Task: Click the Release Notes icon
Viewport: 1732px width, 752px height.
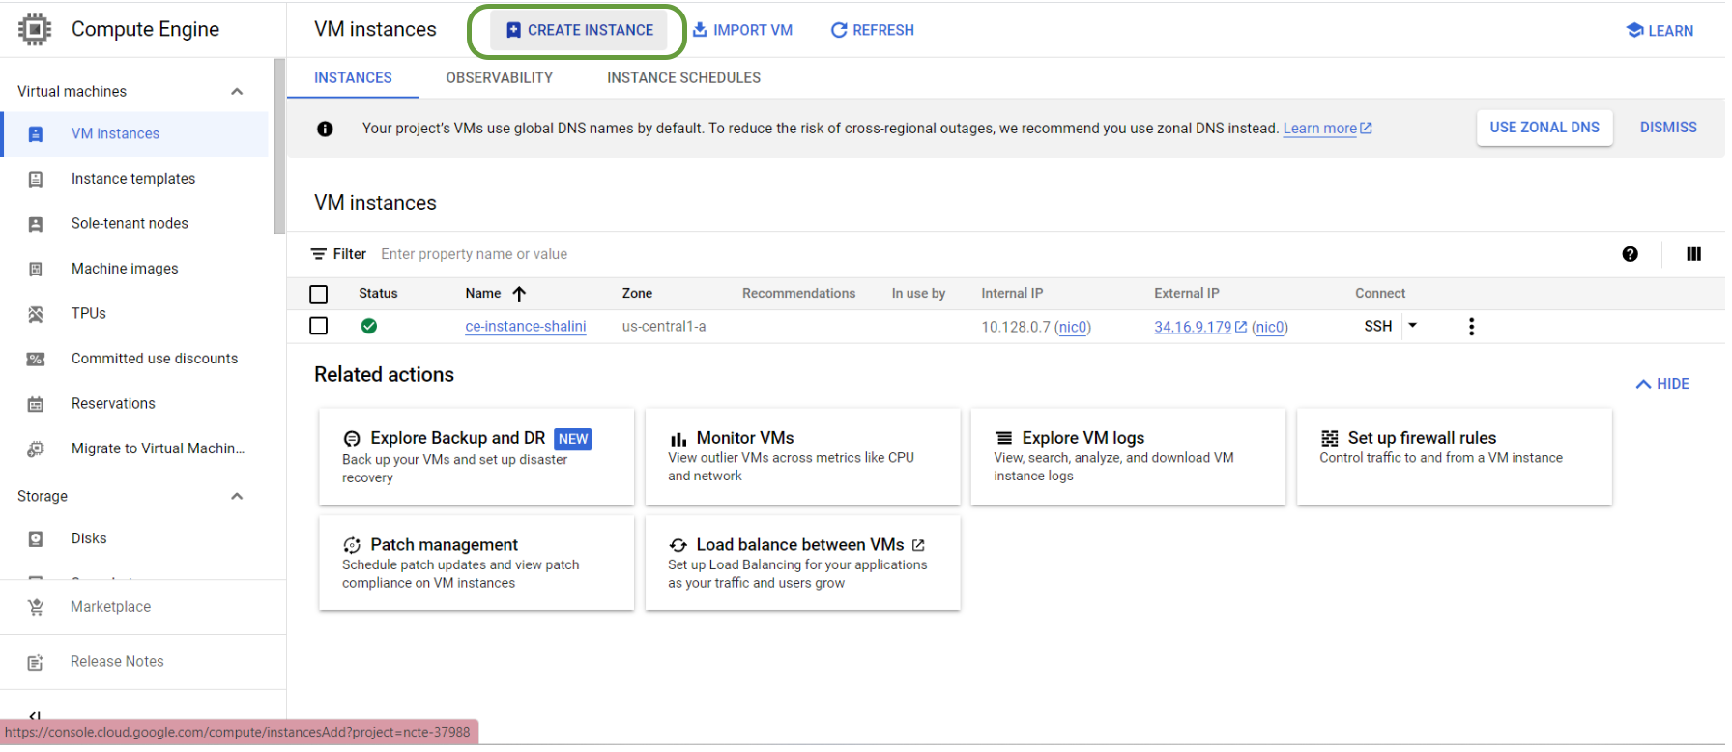Action: (x=36, y=663)
